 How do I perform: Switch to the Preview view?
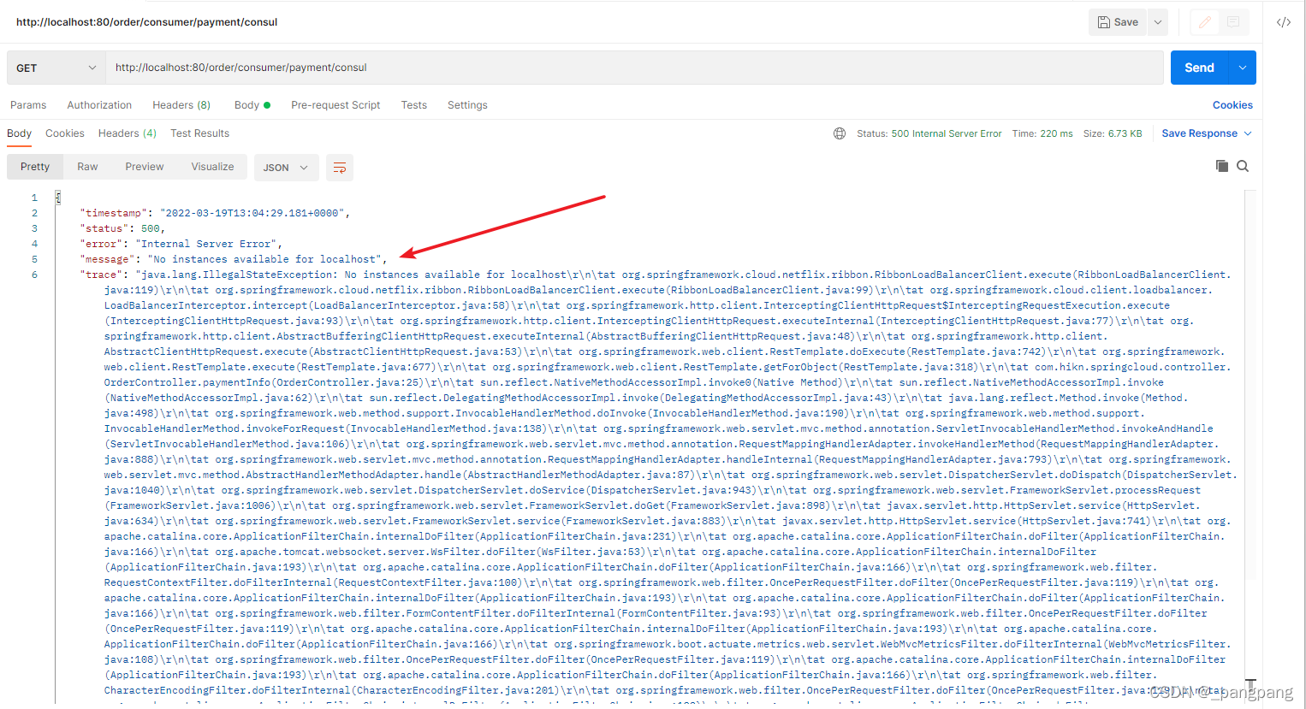coord(145,167)
